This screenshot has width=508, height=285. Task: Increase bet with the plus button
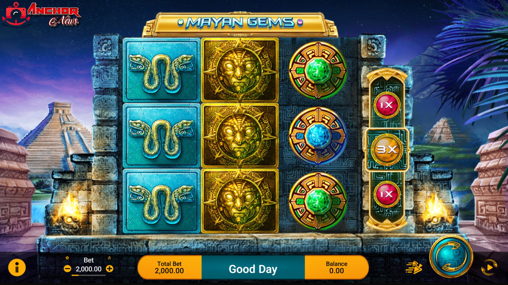110,269
